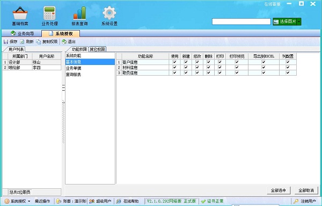Viewport: 322px width, 206px height.
Task: Click the 超级用户 users icon
Action: click(92, 201)
